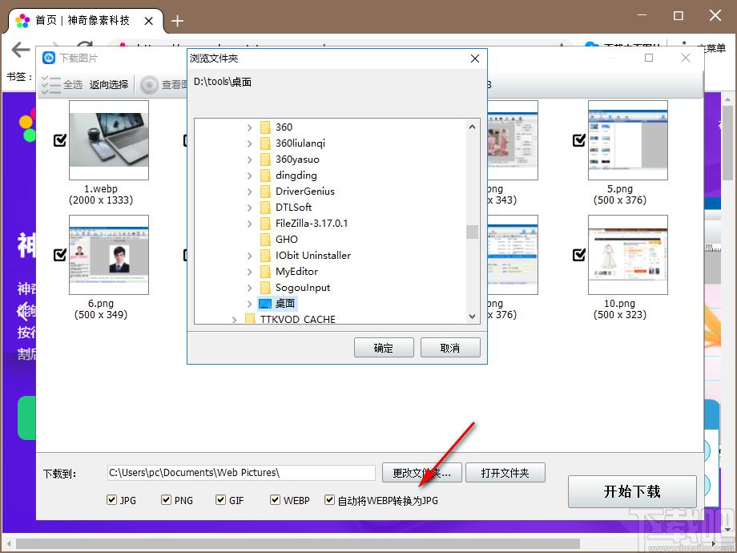Click the 更改文件夹 button

[422, 473]
